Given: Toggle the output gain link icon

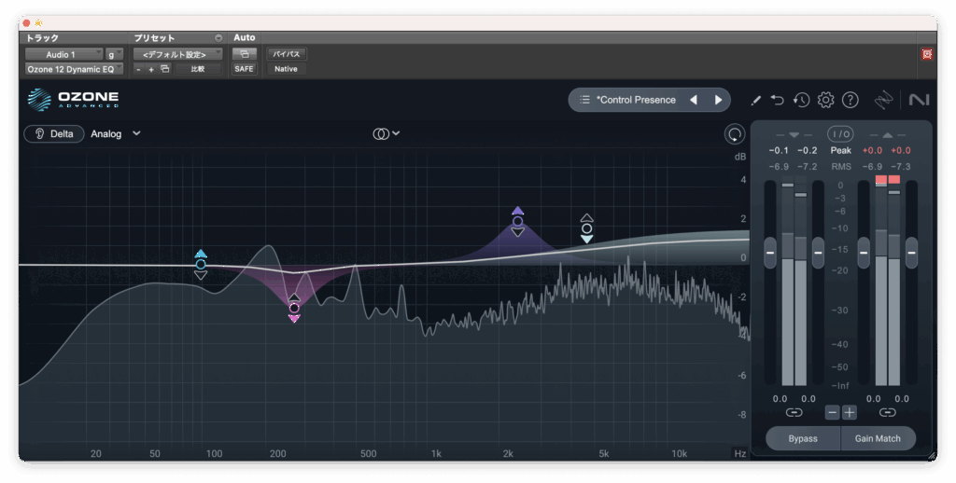Looking at the screenshot, I should tap(887, 412).
